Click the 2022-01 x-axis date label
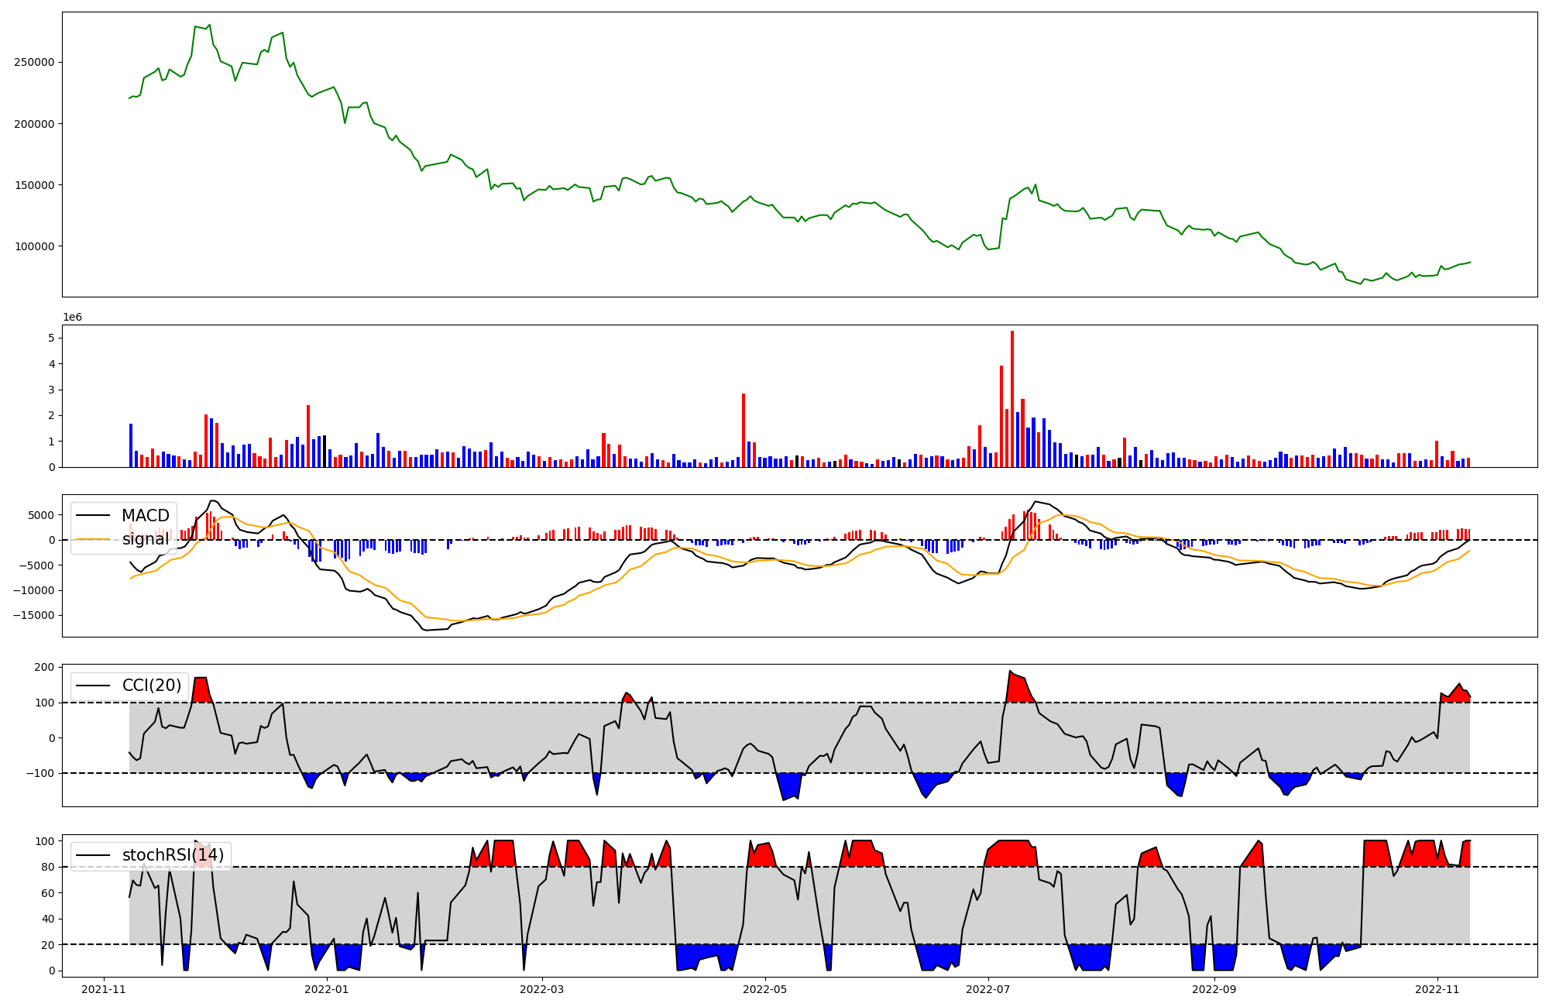 point(327,989)
